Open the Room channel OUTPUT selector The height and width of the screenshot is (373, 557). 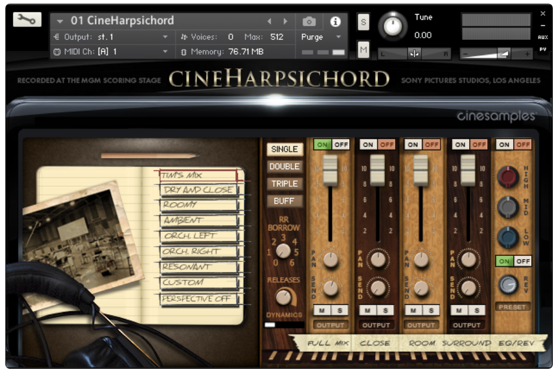[x=421, y=325]
